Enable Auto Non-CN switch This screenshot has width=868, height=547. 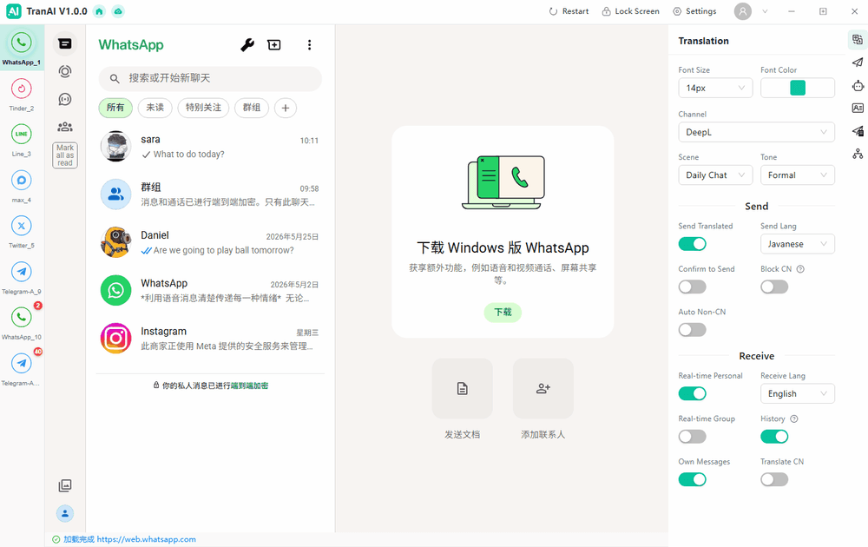click(x=692, y=330)
